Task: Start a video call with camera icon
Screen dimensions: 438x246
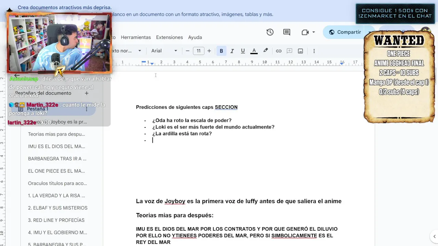Action: pyautogui.click(x=305, y=32)
